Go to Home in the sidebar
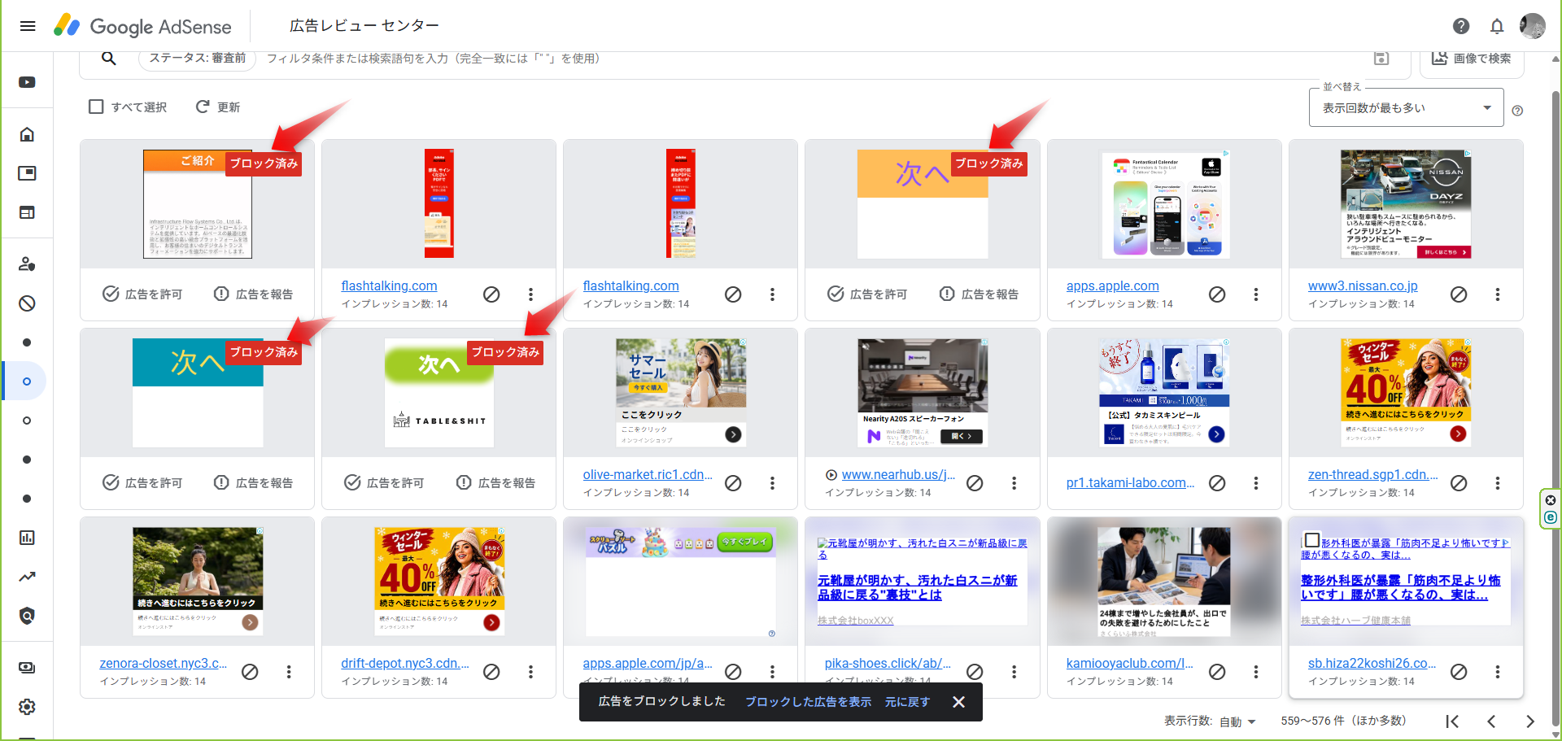1562x741 pixels. 27,134
